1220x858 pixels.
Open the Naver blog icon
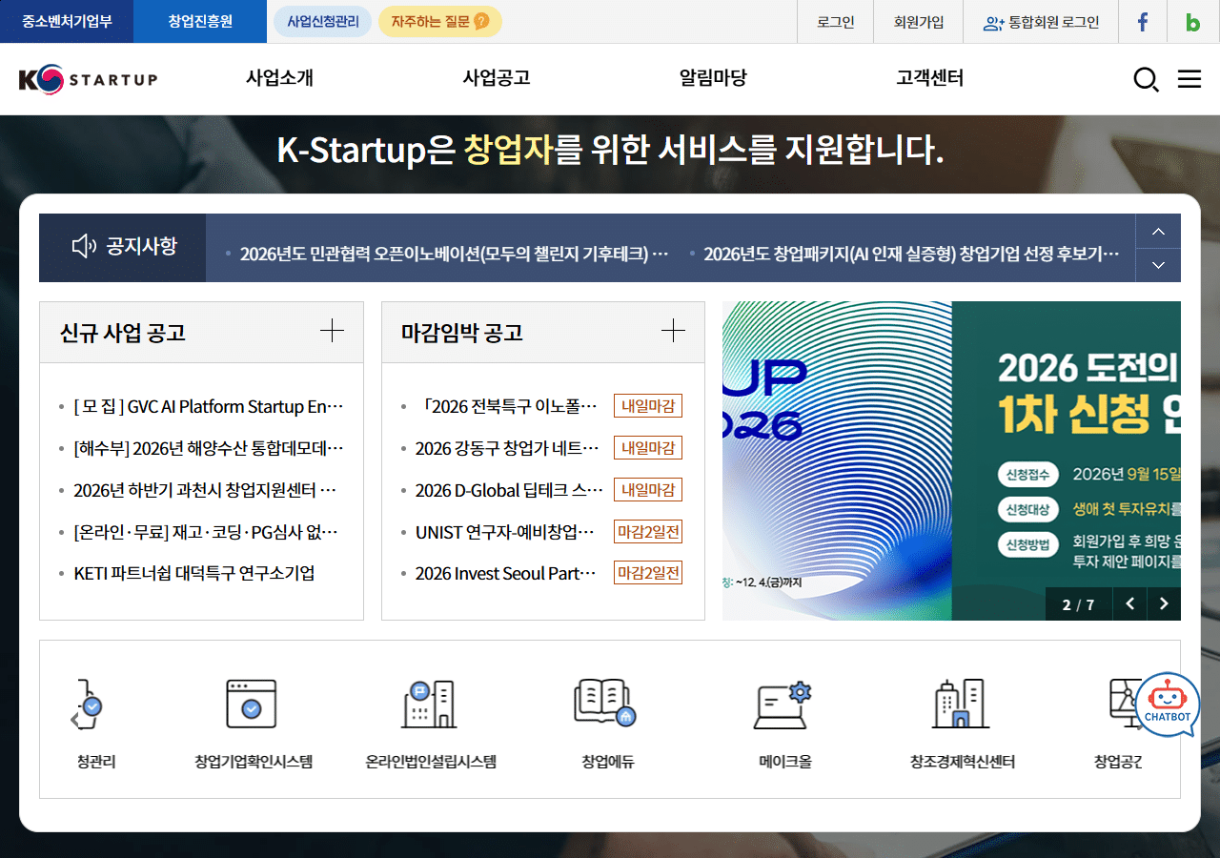tap(1193, 22)
